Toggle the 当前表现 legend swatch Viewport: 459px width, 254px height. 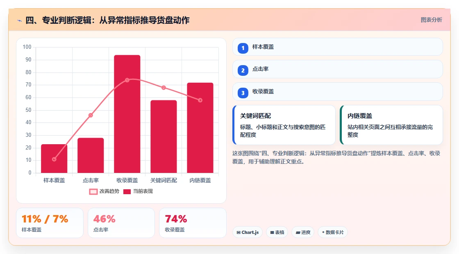click(x=127, y=192)
